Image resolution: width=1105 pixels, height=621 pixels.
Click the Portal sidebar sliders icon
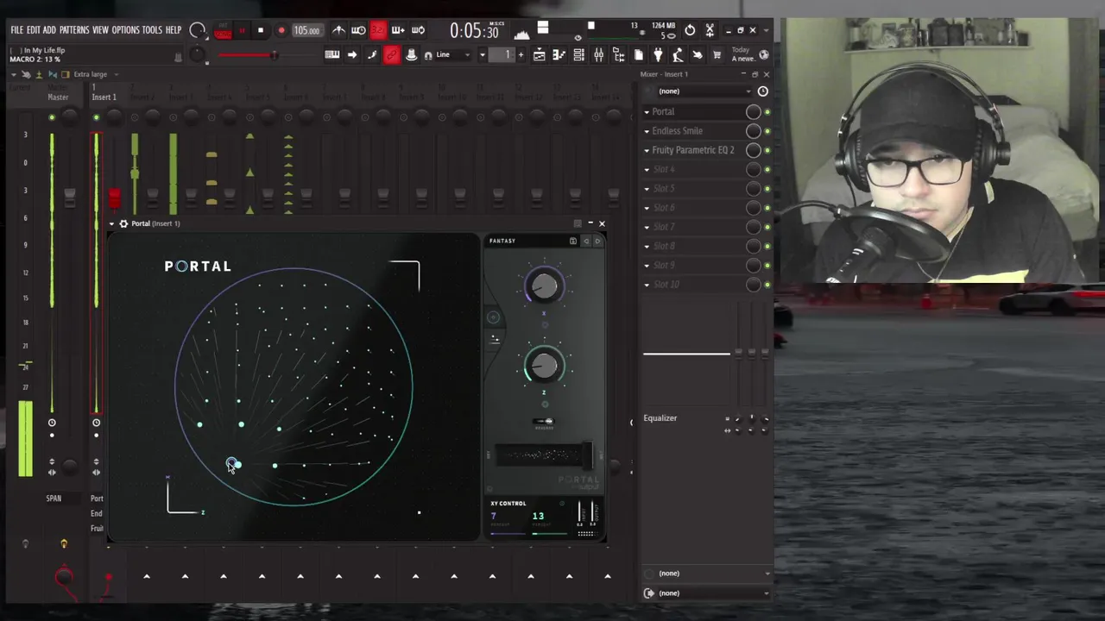pos(495,341)
